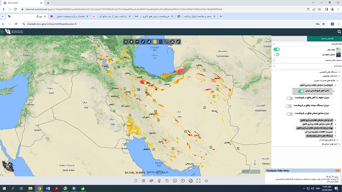Expand the province layers tree item
This screenshot has height=192, width=342.
click(339, 144)
